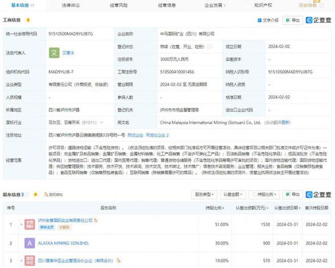This screenshot has width=335, height=268.
Task: Click info icon next to 存续 status
Action: click(209, 47)
